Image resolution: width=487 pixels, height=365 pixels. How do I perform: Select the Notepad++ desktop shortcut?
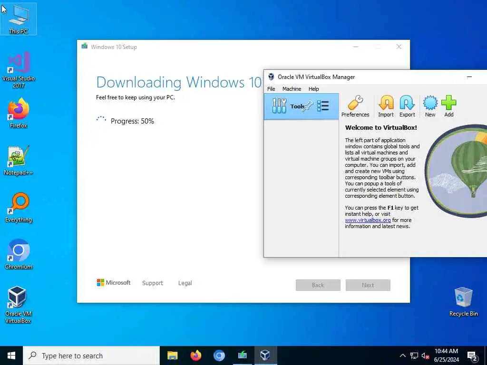(19, 161)
